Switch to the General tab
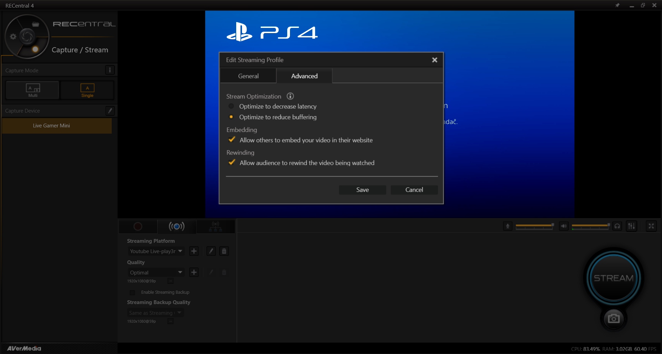 (x=248, y=76)
